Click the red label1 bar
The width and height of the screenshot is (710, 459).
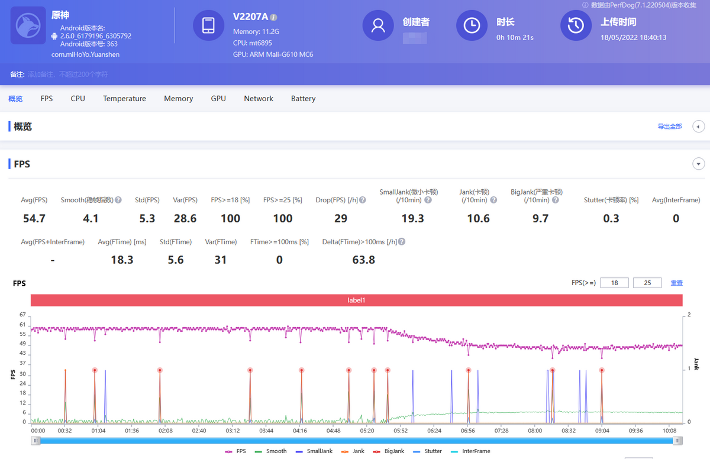tap(356, 300)
